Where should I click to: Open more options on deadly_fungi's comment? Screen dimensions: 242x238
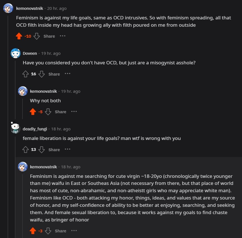tap(68, 149)
